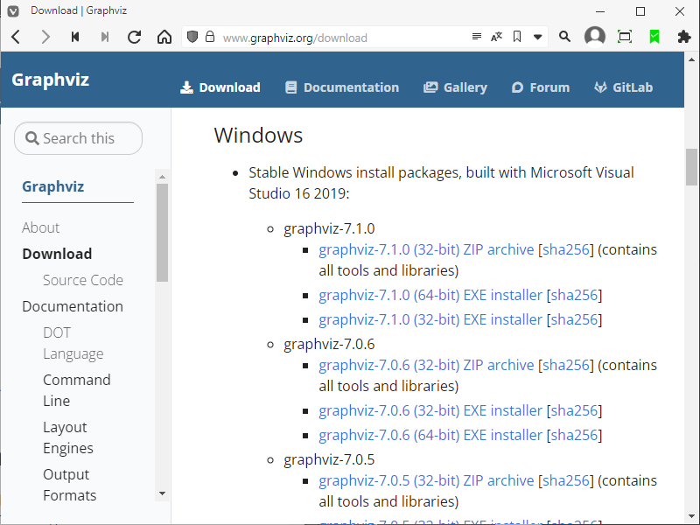Image resolution: width=700 pixels, height=525 pixels.
Task: Reload the current page
Action: [x=135, y=37]
